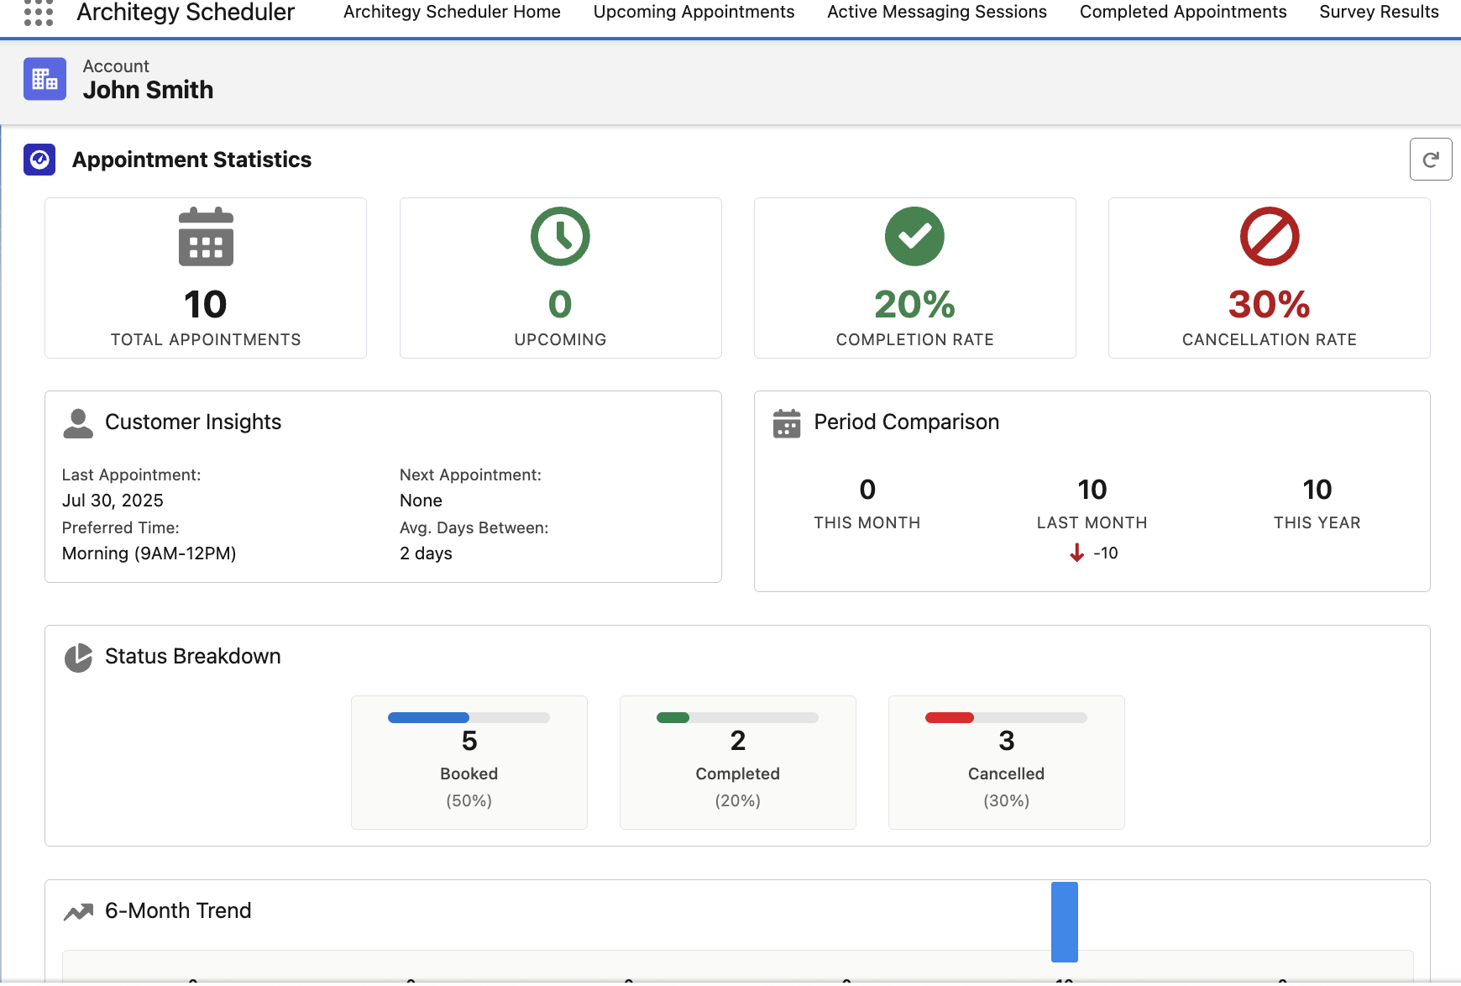The image size is (1461, 986).
Task: Click the 6-Month Trend arrow icon
Action: point(78,912)
